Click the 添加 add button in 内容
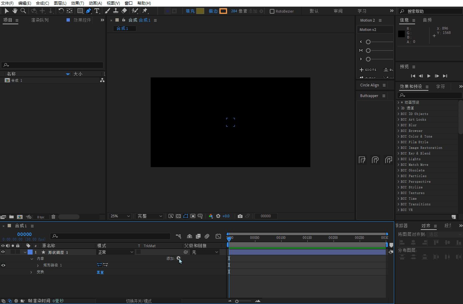 pyautogui.click(x=179, y=258)
